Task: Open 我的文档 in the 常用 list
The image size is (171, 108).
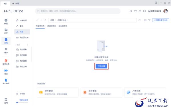Action: click(22, 66)
